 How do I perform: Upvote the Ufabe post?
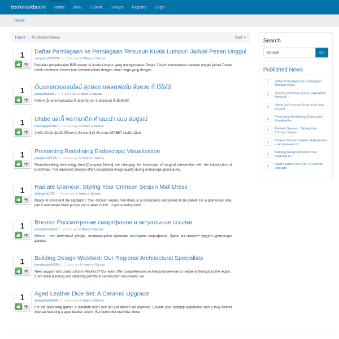[x=19, y=132]
